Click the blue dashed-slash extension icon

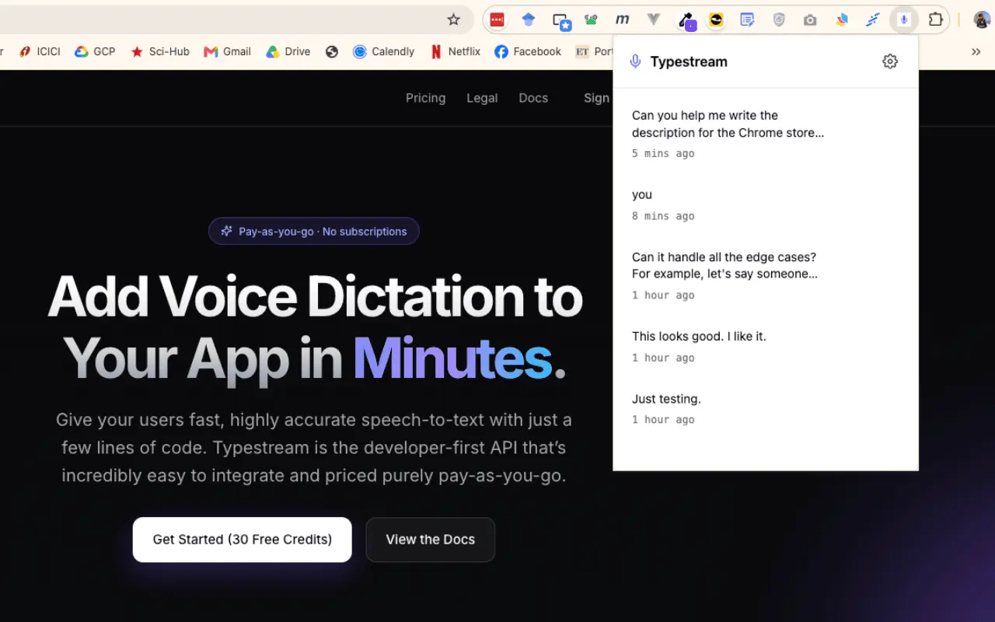(x=873, y=20)
